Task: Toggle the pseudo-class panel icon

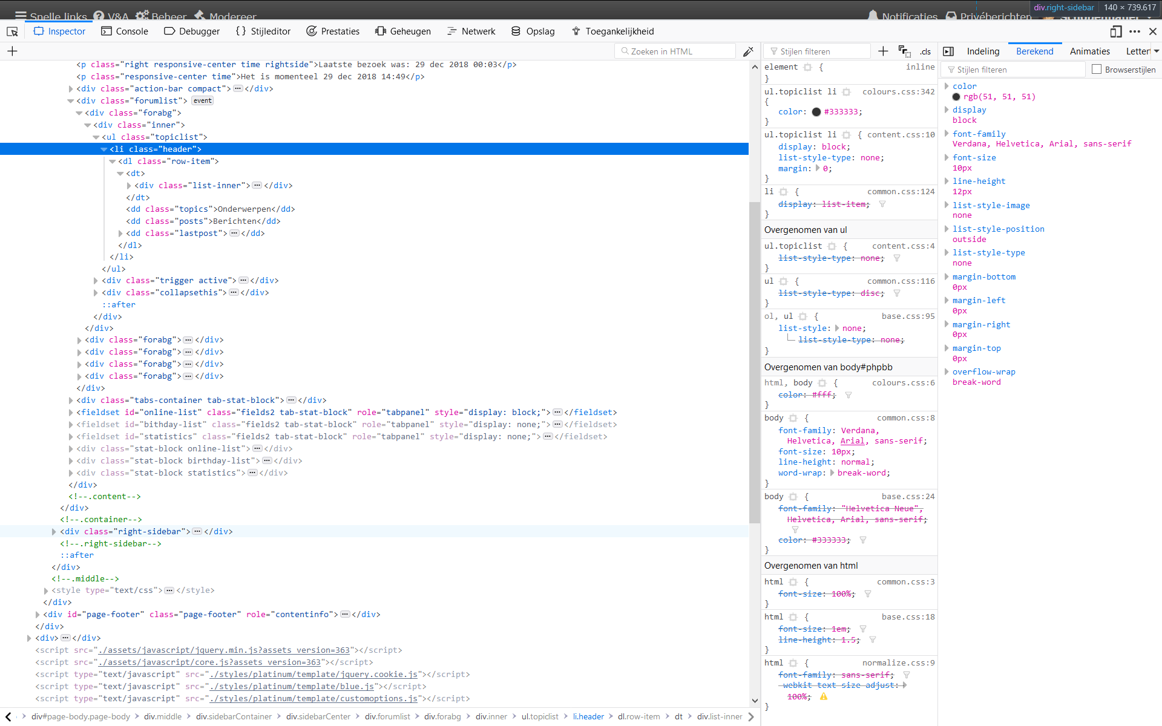Action: click(905, 51)
